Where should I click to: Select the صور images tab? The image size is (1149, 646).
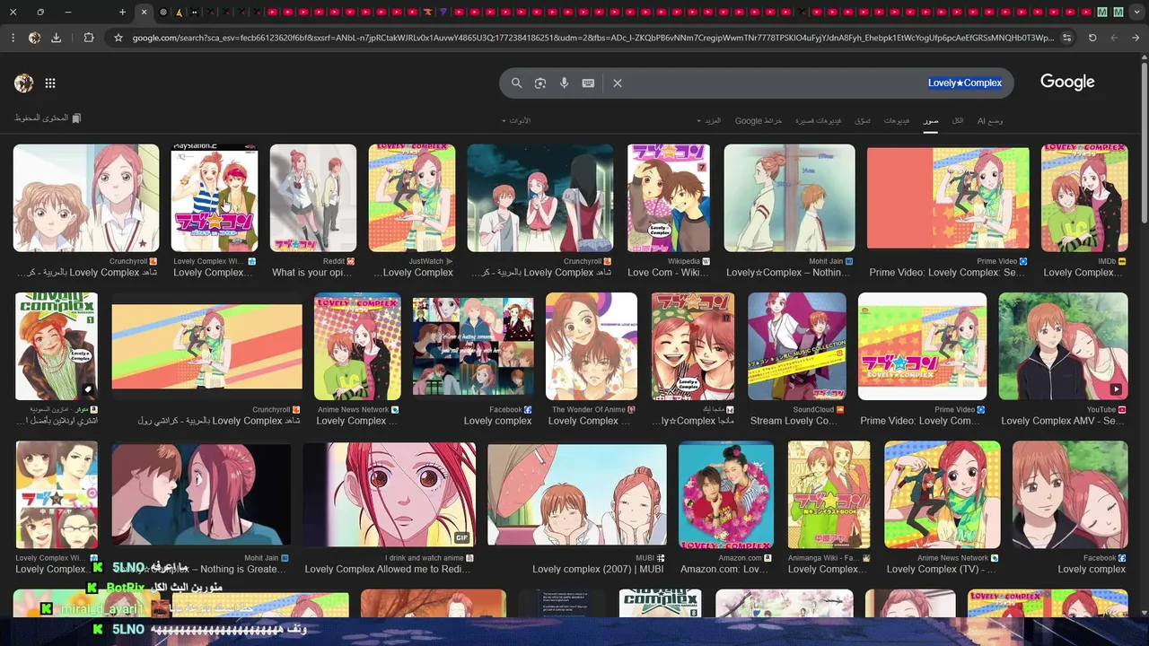(932, 120)
